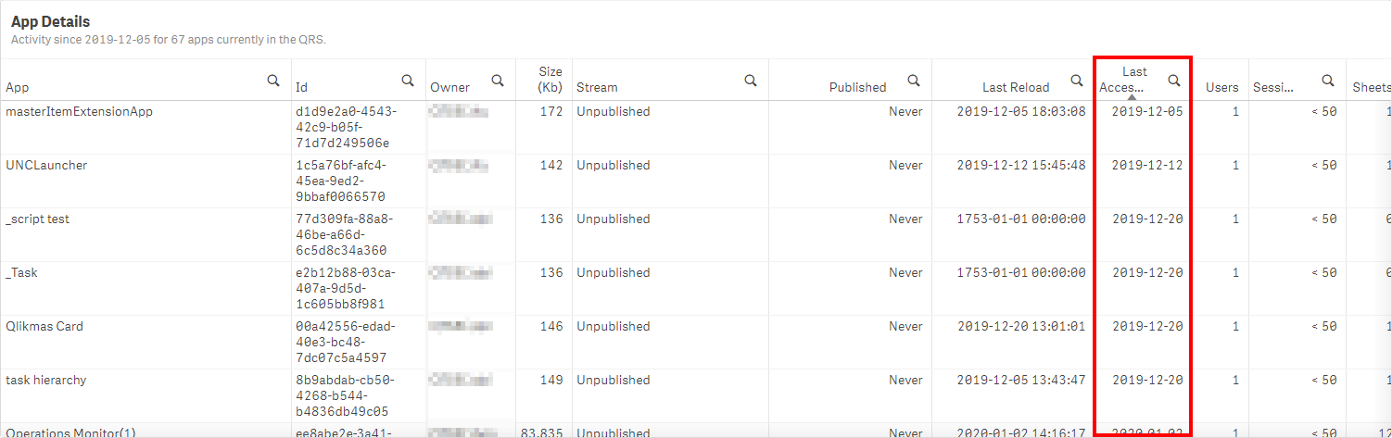Select the masterItemExtensionApp app cell
The image size is (1392, 438).
[79, 111]
